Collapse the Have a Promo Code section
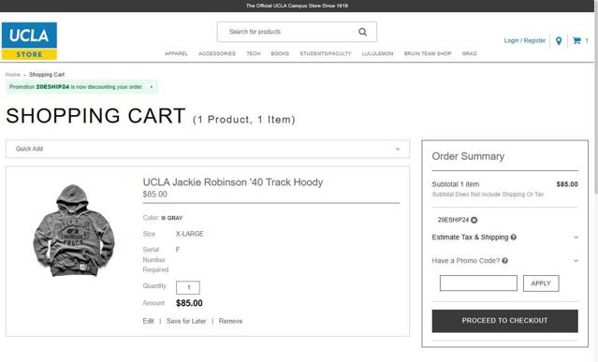Viewport: 598px width, 362px height. tap(576, 261)
